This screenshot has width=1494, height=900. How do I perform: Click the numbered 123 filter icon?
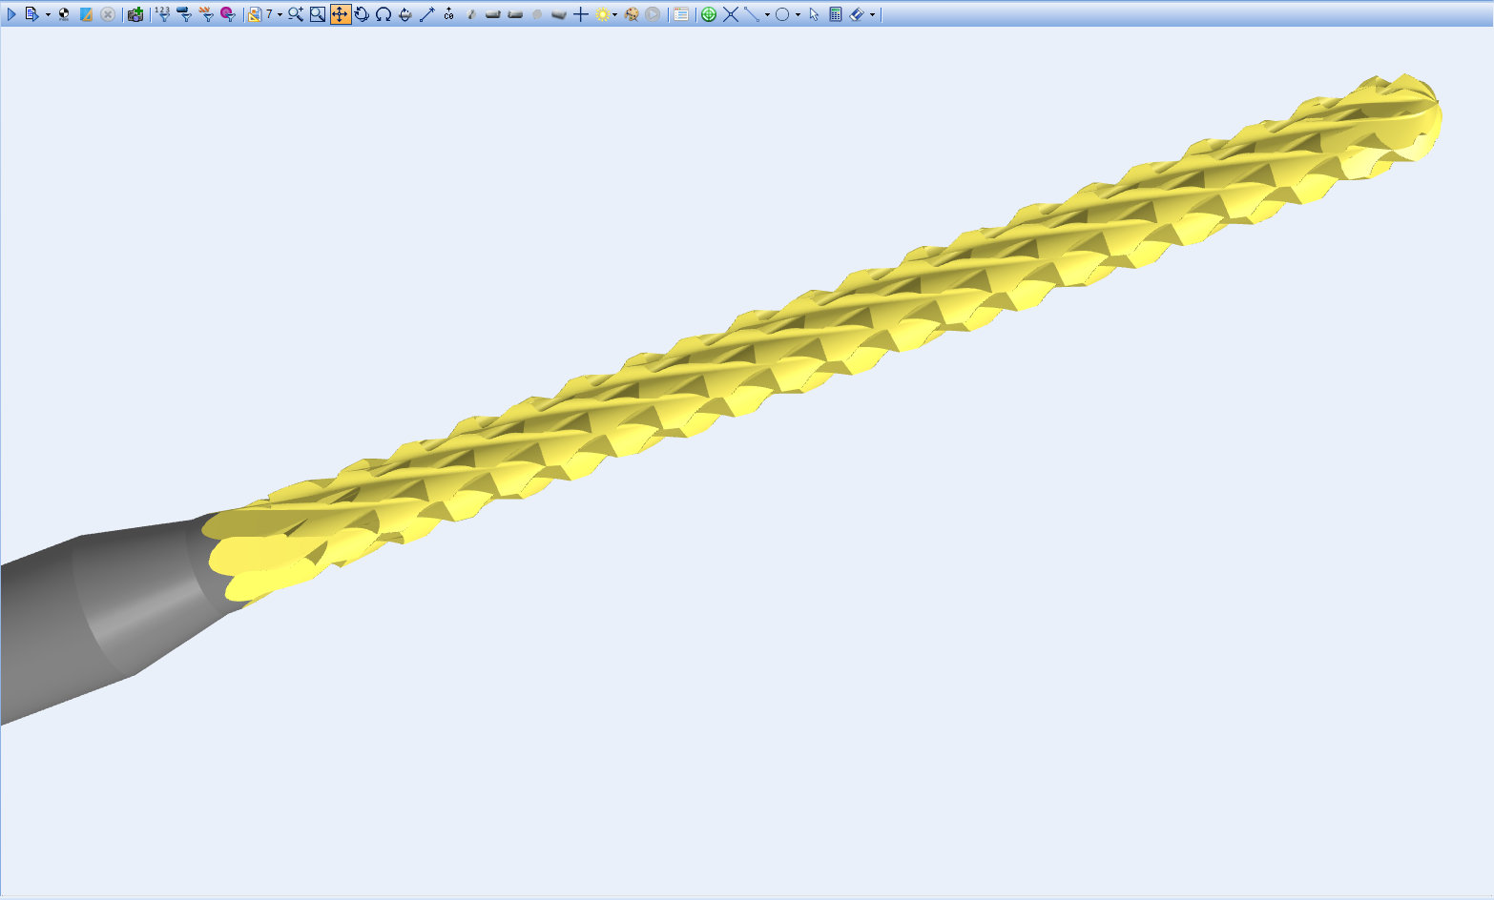(x=163, y=14)
